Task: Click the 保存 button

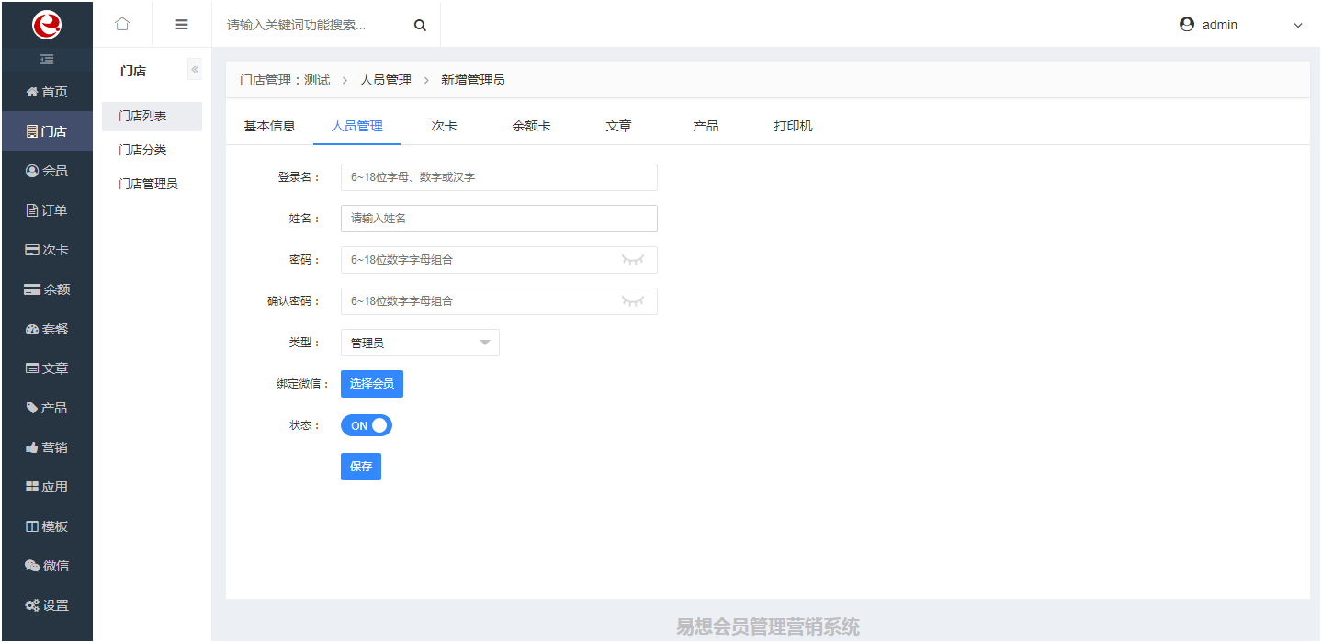Action: tap(361, 467)
